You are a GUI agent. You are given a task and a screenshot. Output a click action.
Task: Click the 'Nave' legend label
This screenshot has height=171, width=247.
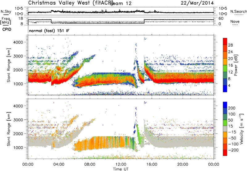tap(235, 22)
